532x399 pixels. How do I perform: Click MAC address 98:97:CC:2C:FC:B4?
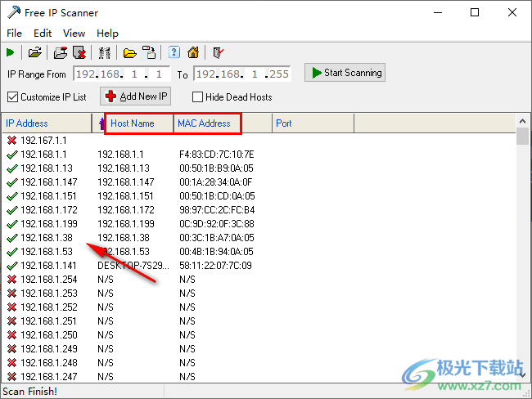coord(217,210)
